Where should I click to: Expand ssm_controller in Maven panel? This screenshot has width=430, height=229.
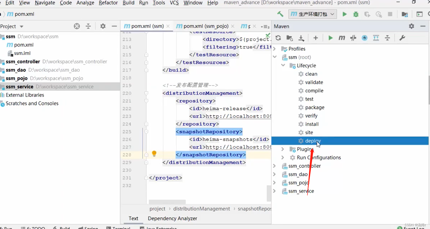(275, 166)
